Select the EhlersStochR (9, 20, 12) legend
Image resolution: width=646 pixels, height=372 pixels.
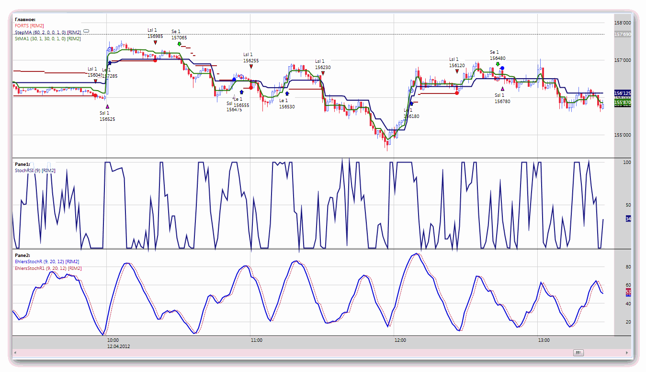(x=47, y=262)
